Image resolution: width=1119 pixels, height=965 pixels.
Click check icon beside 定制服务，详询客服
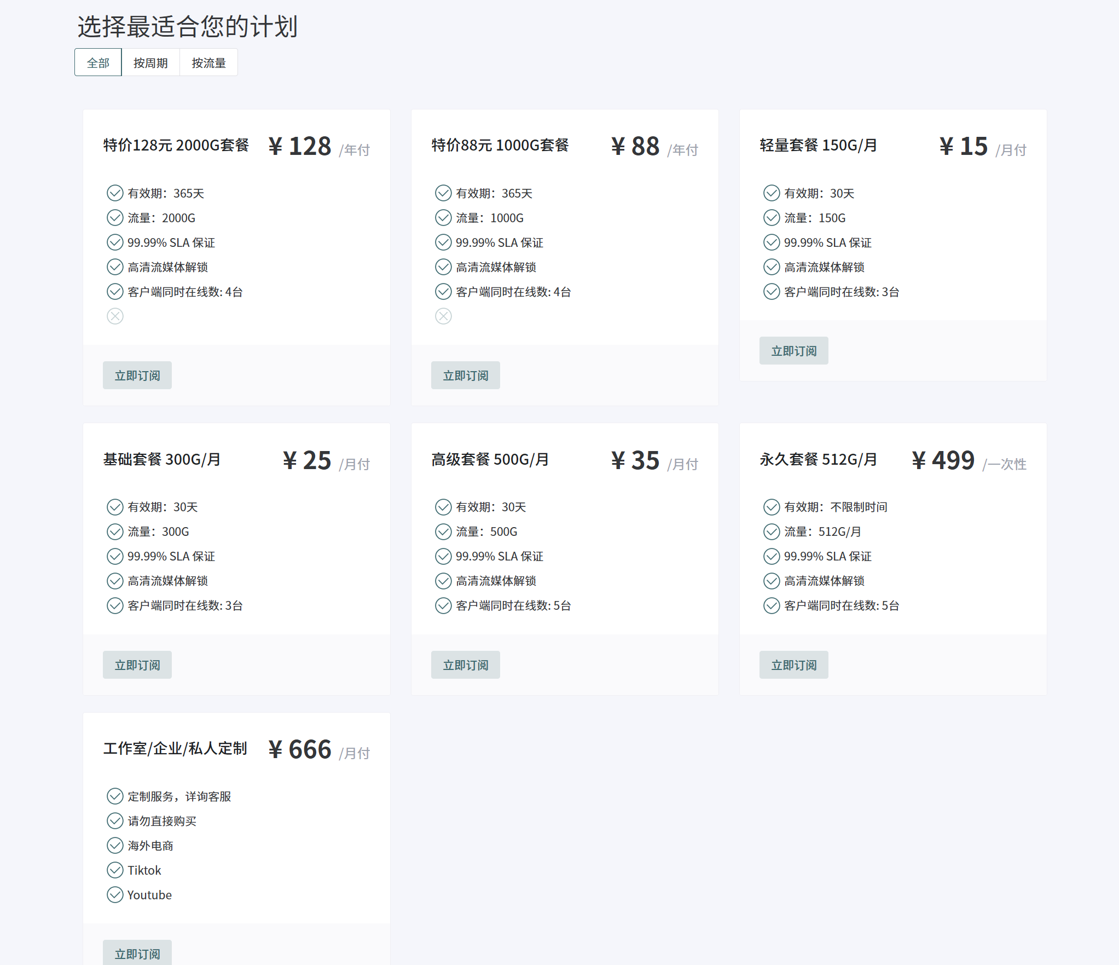pyautogui.click(x=115, y=796)
